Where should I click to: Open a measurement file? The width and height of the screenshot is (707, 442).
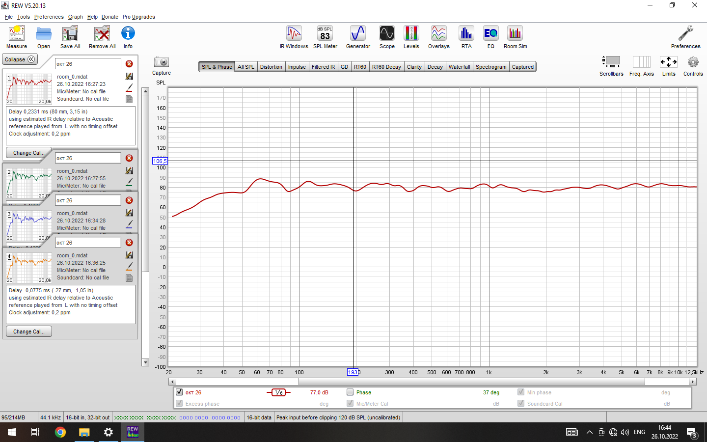[x=44, y=37]
